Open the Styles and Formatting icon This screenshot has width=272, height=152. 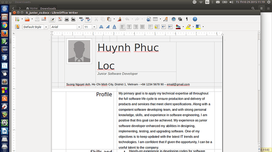[17, 27]
